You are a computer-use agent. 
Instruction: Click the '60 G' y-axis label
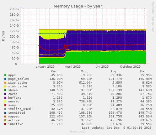(15, 47)
